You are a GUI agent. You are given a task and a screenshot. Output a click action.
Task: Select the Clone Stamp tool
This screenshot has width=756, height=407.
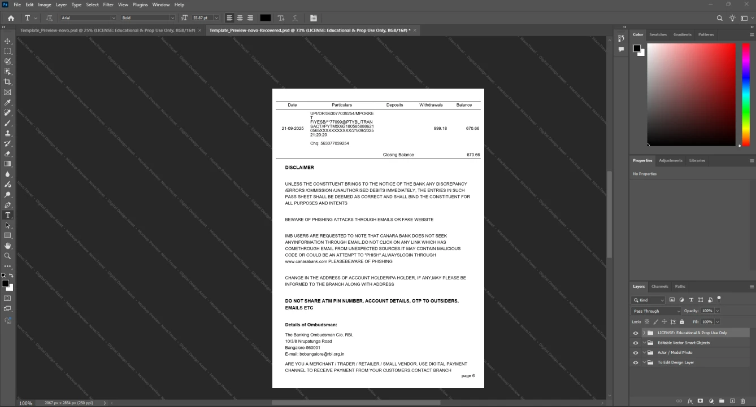[7, 133]
